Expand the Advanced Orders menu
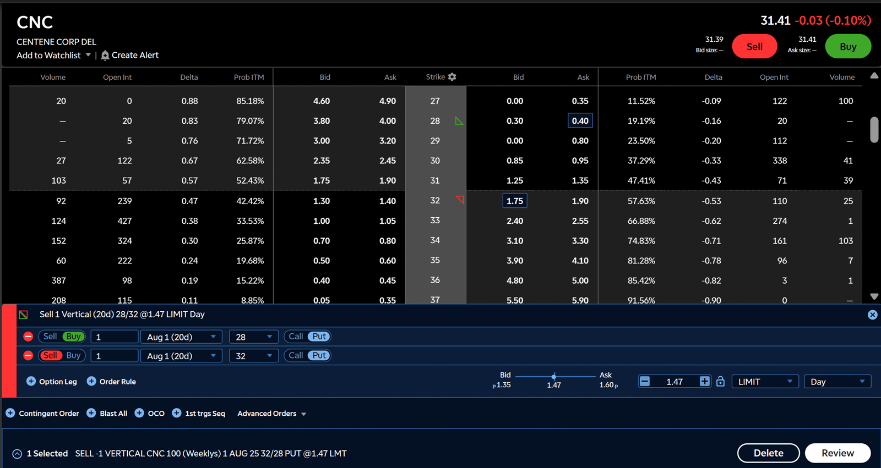This screenshot has width=881, height=468. (x=271, y=414)
